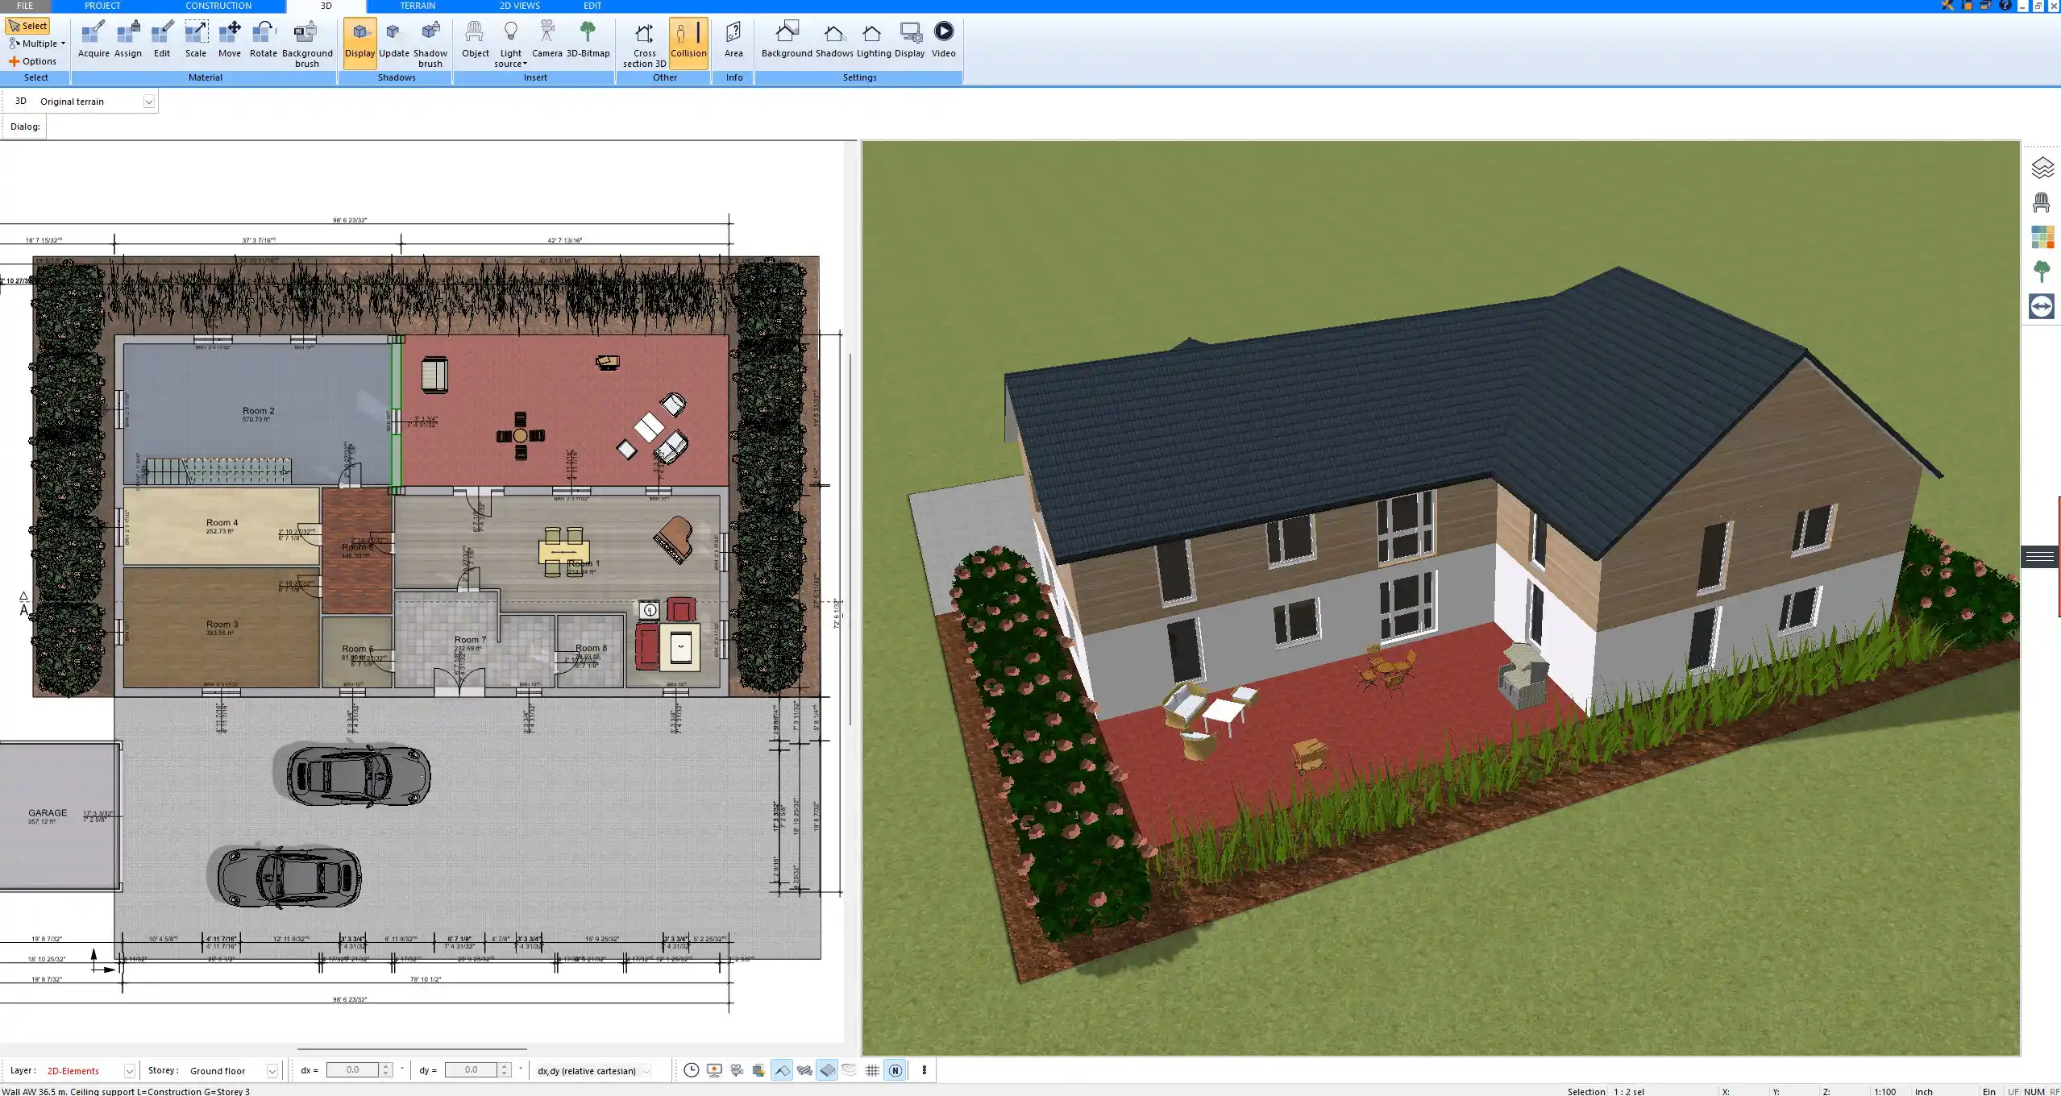Viewport: 2061px width, 1096px height.
Task: Insert a 3D Object
Action: click(x=476, y=39)
